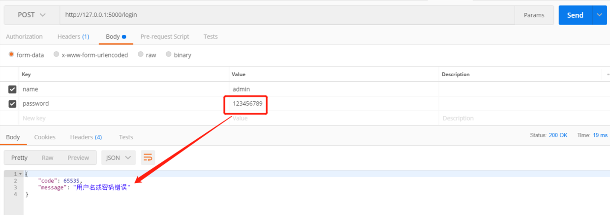Click the New key input field

click(x=124, y=118)
